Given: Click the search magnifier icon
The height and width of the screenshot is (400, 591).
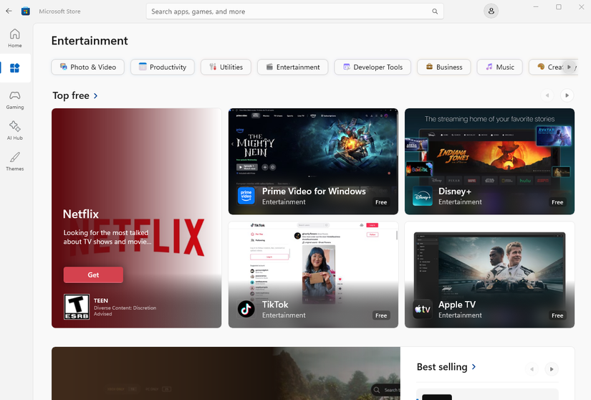Looking at the screenshot, I should [435, 11].
